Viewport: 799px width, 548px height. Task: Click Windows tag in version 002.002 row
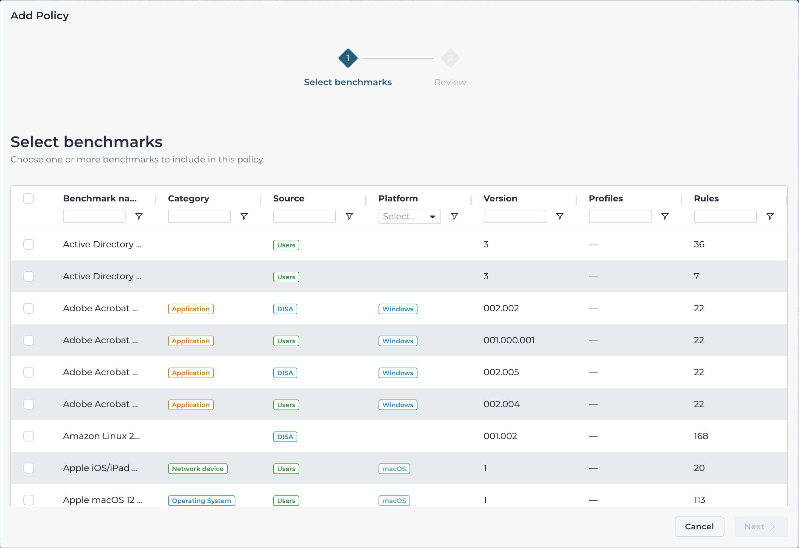click(x=398, y=309)
